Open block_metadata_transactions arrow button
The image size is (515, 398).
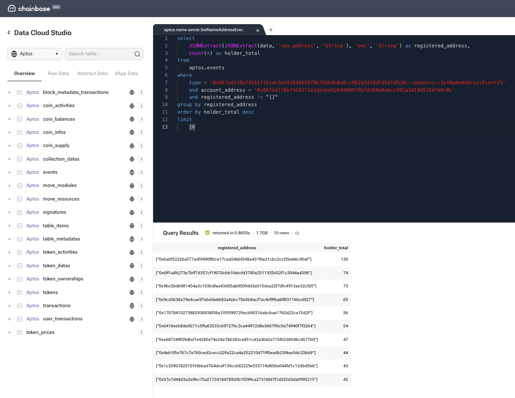pyautogui.click(x=141, y=92)
